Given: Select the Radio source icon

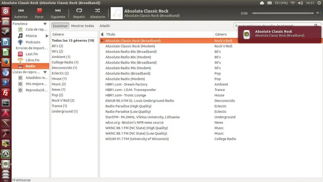Looking at the screenshot, I should pos(20,66).
